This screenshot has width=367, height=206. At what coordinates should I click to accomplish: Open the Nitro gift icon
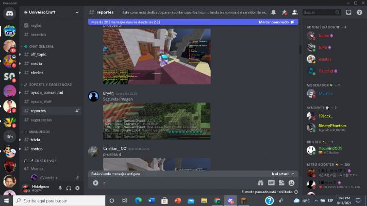[x=260, y=183]
